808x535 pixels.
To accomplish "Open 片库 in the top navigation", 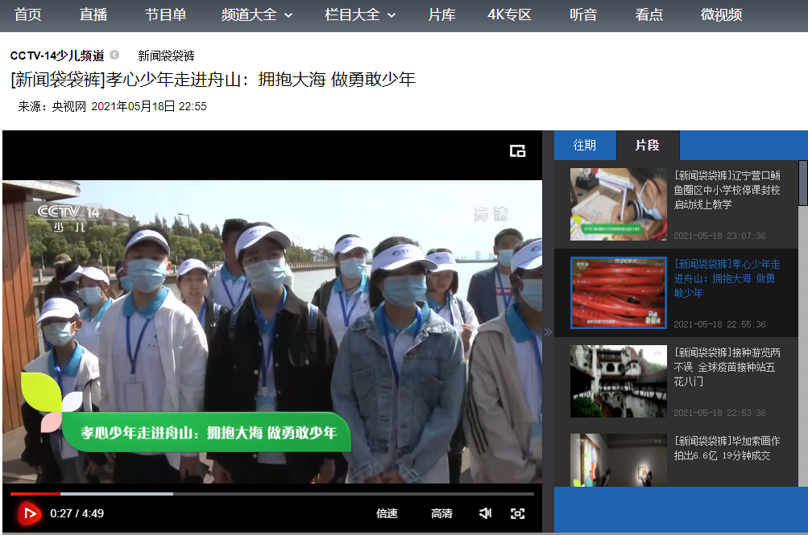I will pos(441,15).
